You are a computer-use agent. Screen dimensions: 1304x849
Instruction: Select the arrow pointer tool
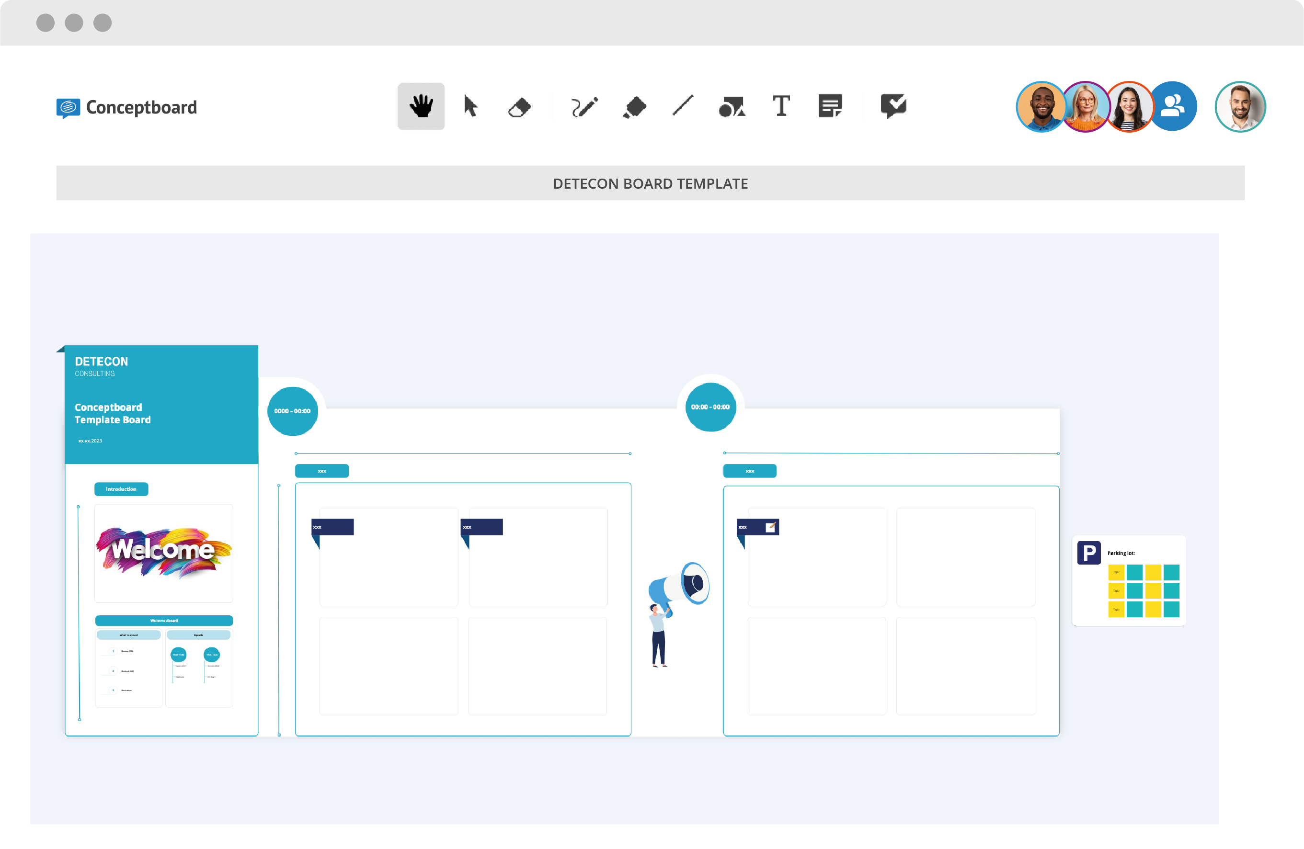[x=470, y=106]
